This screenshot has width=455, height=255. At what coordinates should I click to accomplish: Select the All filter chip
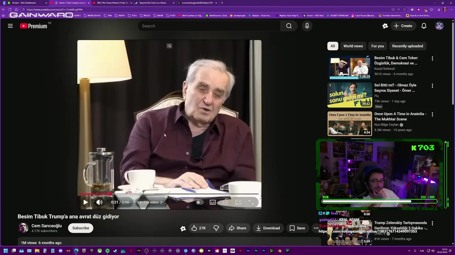pos(333,46)
